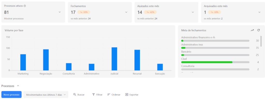Click the help icon beside Processos ativos
The height and width of the screenshot is (99, 265).
25,6
